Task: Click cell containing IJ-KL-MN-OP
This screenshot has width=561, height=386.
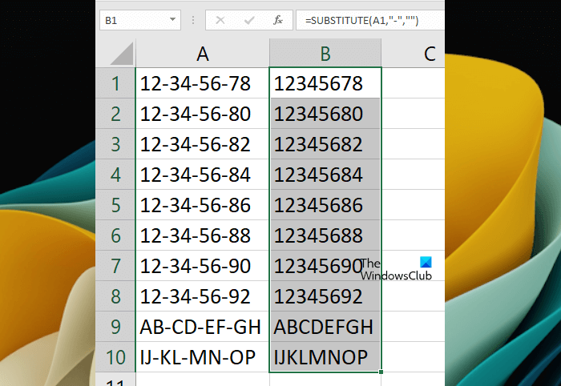Action: coord(203,357)
